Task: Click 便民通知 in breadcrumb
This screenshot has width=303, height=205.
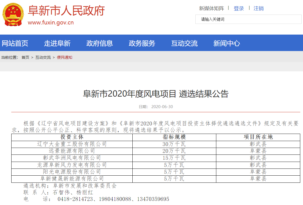Action: [x=65, y=57]
